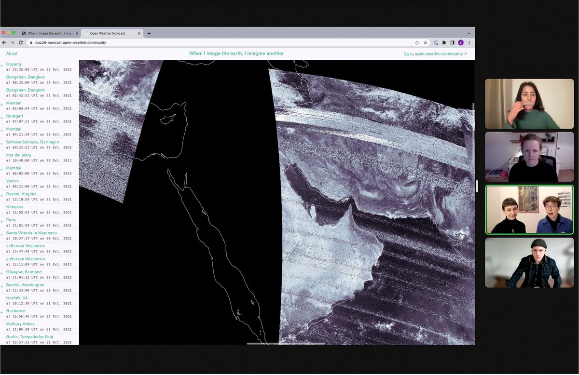Select the 'mar del plata' entry
The image size is (579, 375).
[x=39, y=158]
